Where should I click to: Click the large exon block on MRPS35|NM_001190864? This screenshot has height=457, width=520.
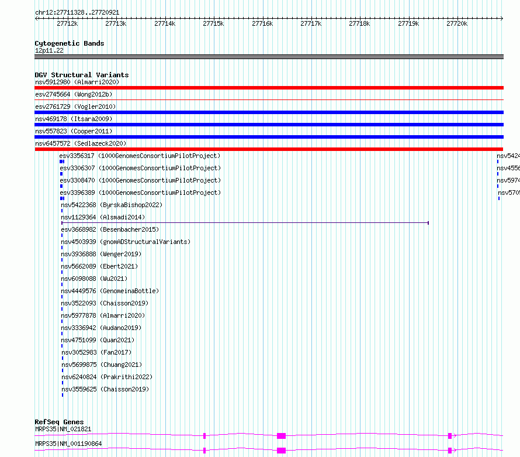281,451
